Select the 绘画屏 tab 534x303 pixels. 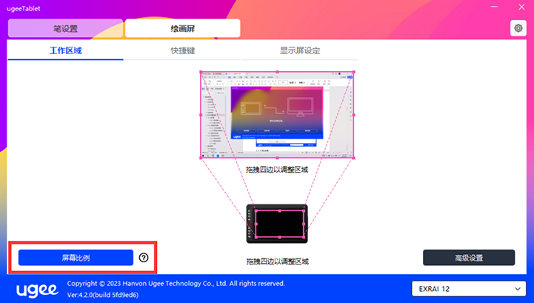[x=182, y=28]
